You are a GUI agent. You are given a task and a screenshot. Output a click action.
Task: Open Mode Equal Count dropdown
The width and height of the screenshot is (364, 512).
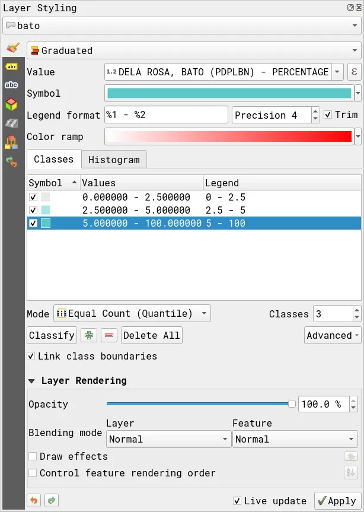click(132, 313)
